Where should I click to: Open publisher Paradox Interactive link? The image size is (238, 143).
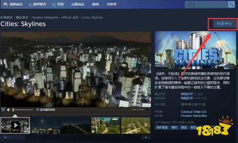pos(194,116)
